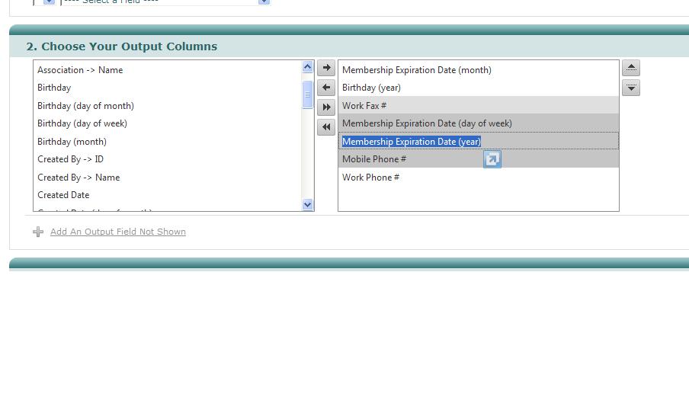Select Work Phone # output column
689x400 pixels.
(479, 178)
